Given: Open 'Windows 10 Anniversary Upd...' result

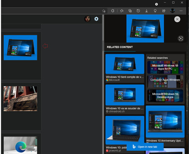Looking at the screenshot, I should 165,141.
